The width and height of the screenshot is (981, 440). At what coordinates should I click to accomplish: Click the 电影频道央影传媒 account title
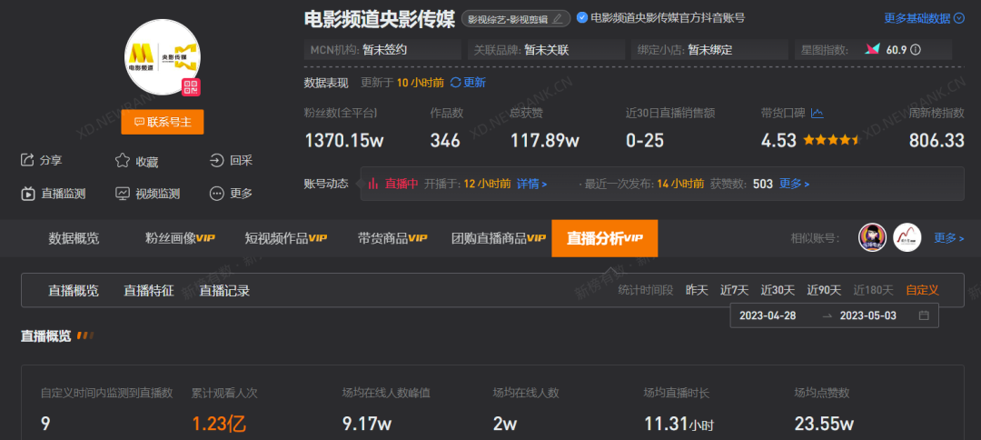(379, 19)
